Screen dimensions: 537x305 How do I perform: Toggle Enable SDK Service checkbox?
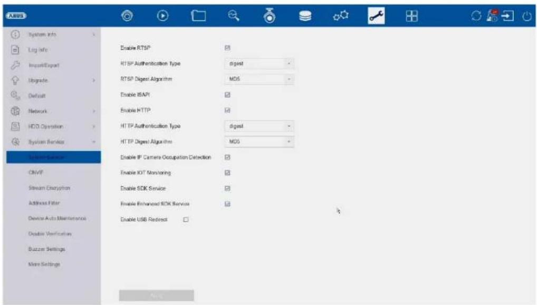(x=227, y=189)
